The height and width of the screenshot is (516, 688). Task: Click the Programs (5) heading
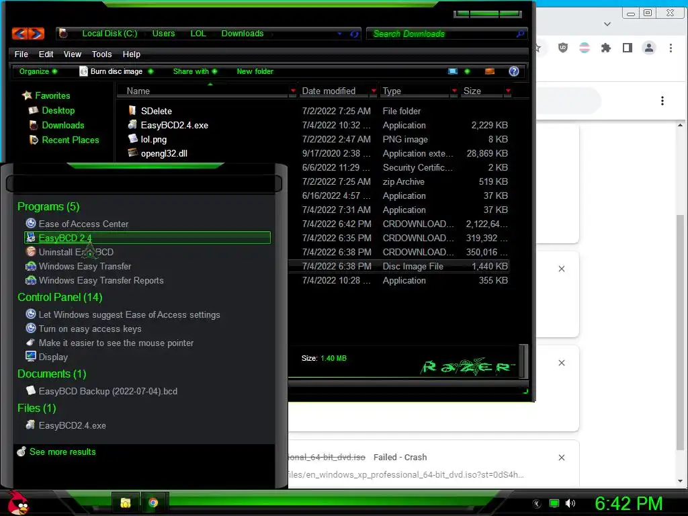[48, 207]
